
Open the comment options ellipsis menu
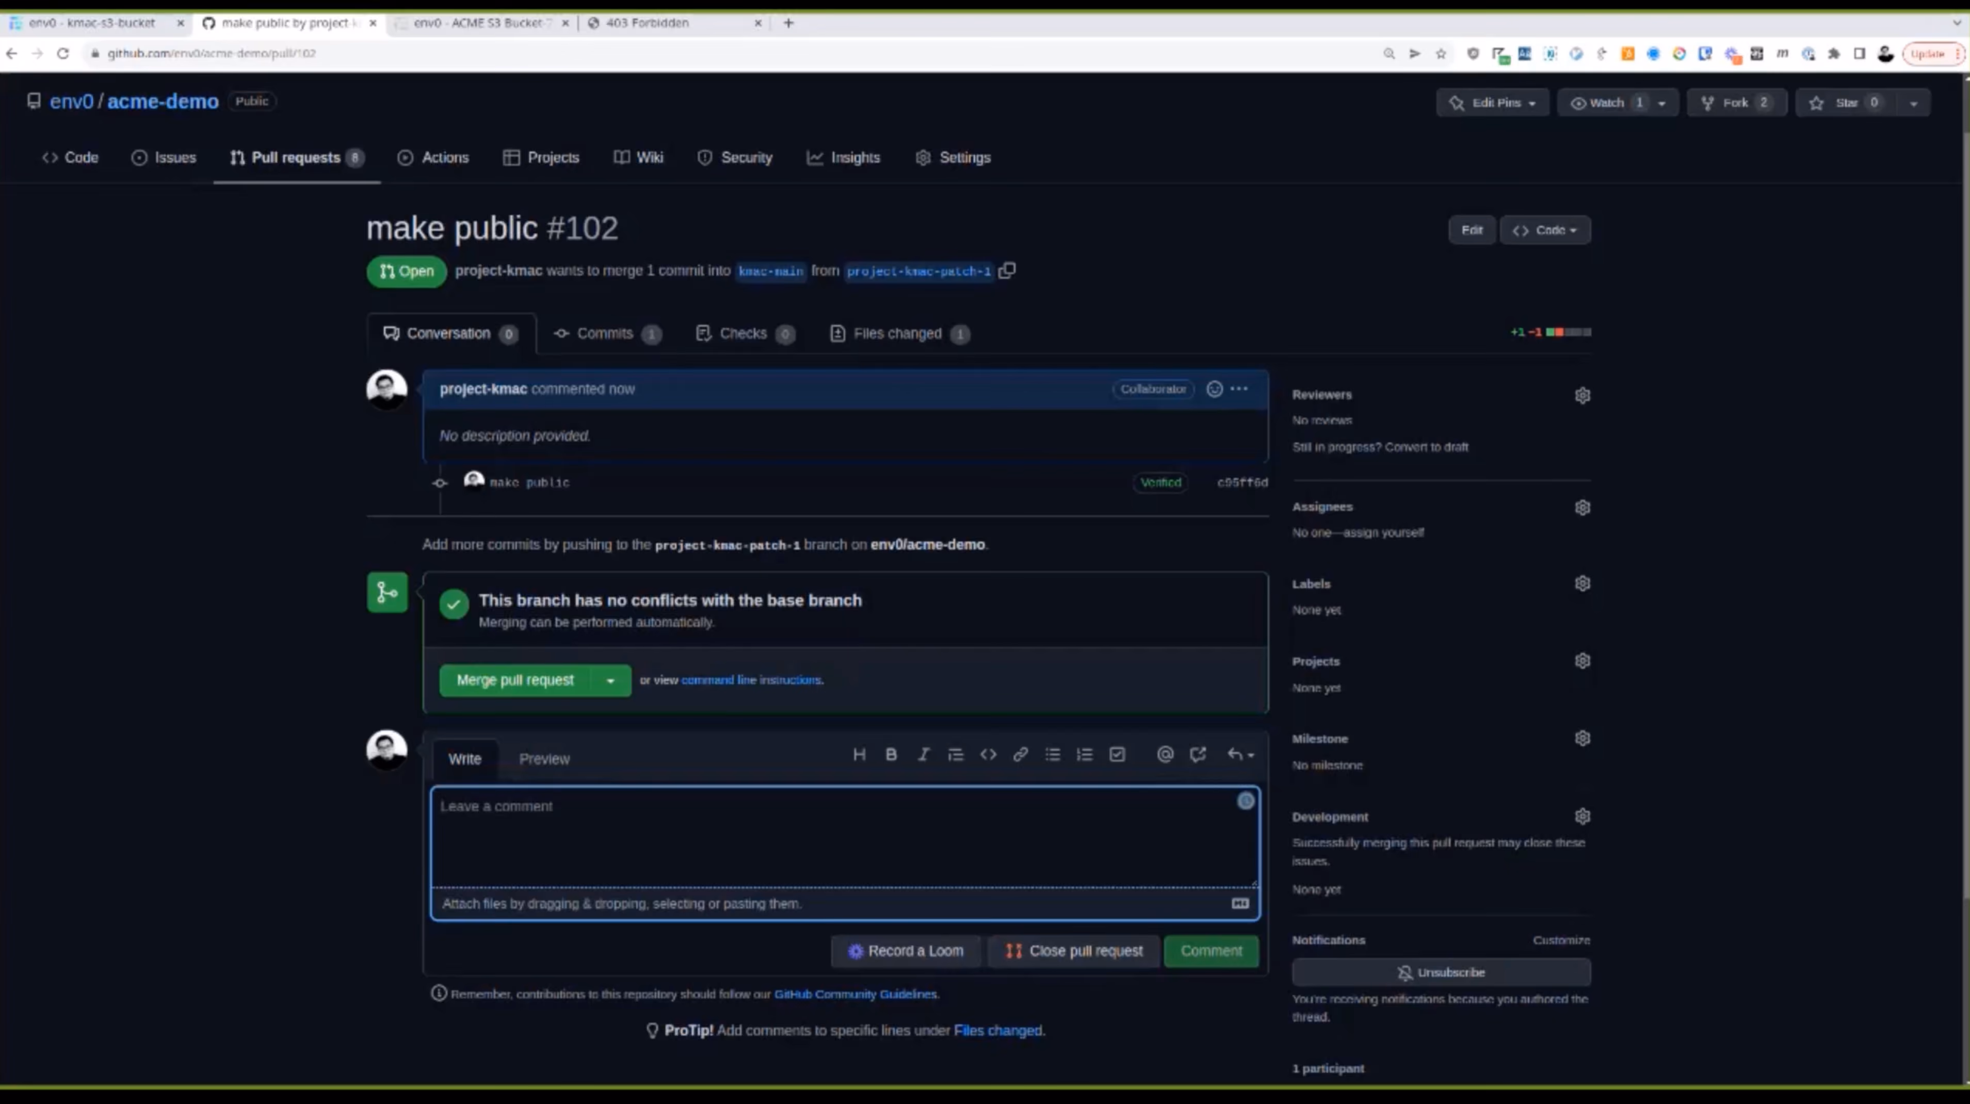click(1239, 388)
